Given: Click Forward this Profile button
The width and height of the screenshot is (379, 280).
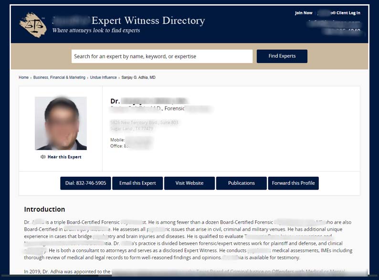Looking at the screenshot, I should pos(294,183).
